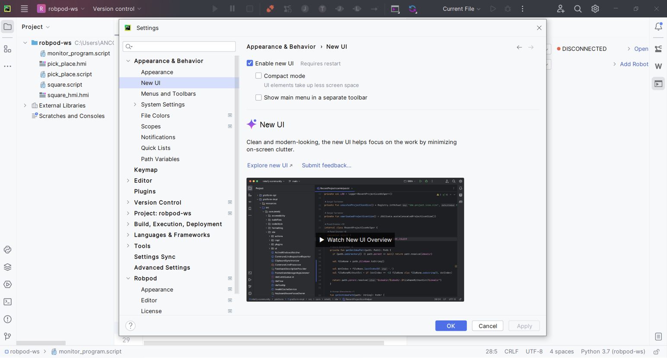Open the Version control dropdown

pyautogui.click(x=117, y=9)
